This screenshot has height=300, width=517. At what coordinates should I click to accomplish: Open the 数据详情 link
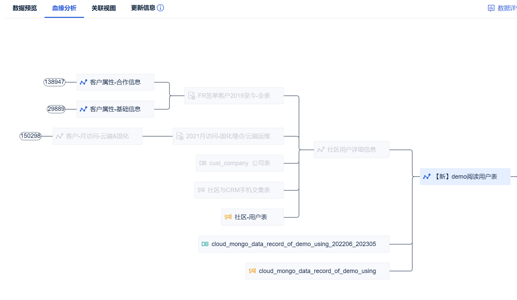point(507,8)
